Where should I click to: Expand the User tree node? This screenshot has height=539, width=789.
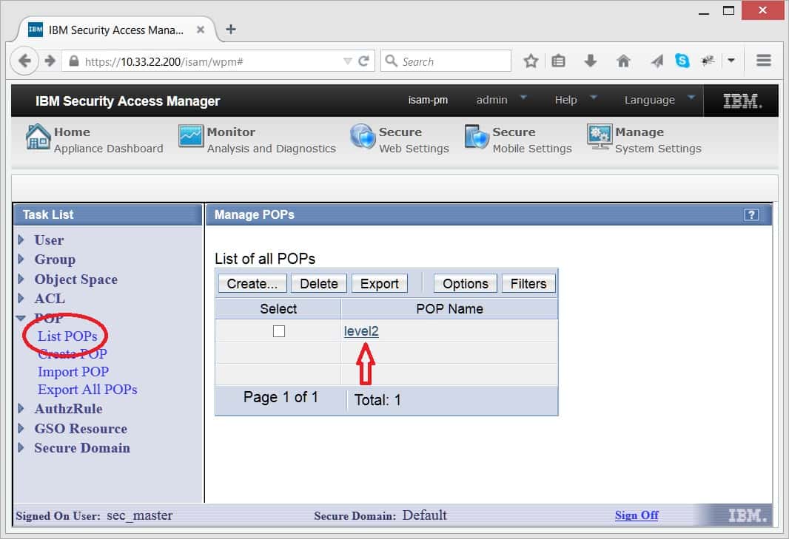click(x=21, y=240)
